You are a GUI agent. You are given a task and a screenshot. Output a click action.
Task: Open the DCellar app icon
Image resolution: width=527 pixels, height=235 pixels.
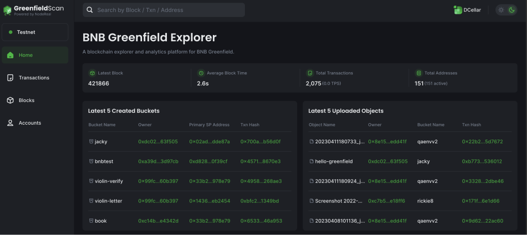pos(457,10)
